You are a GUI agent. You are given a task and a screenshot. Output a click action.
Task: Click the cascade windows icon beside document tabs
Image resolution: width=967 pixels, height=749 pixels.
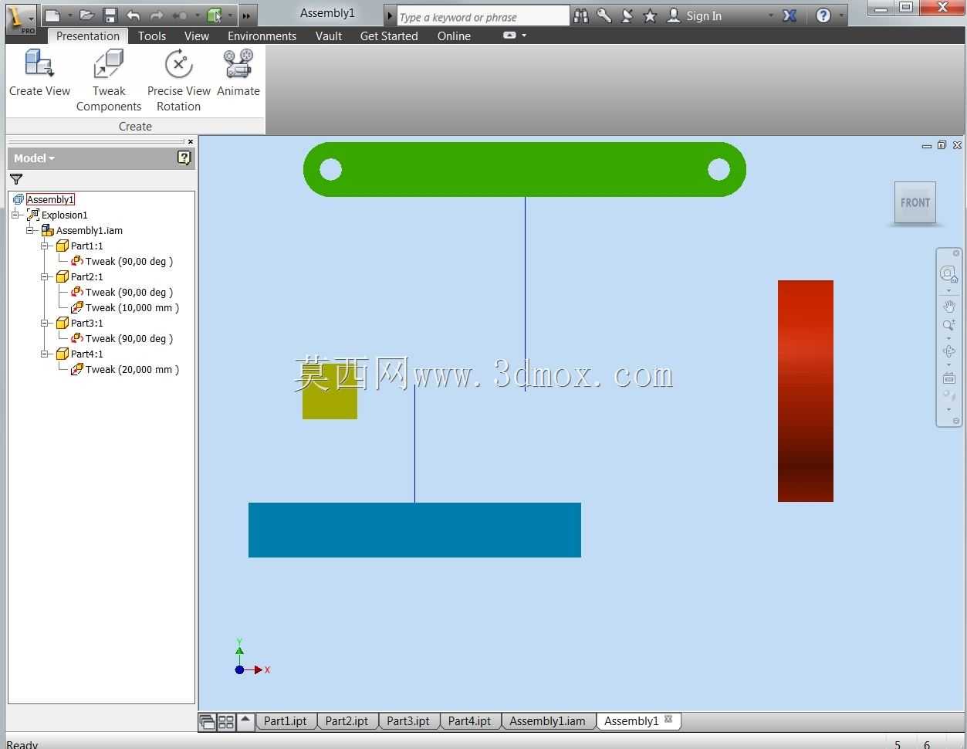pos(207,722)
